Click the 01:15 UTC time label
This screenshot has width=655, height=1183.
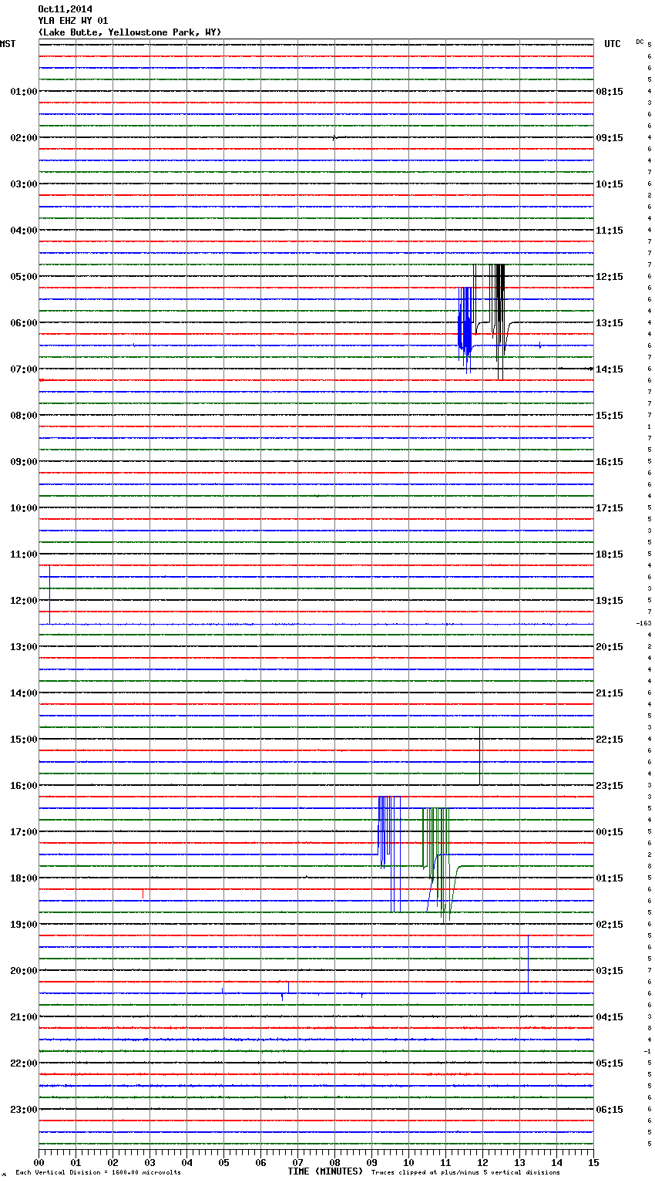click(x=610, y=878)
